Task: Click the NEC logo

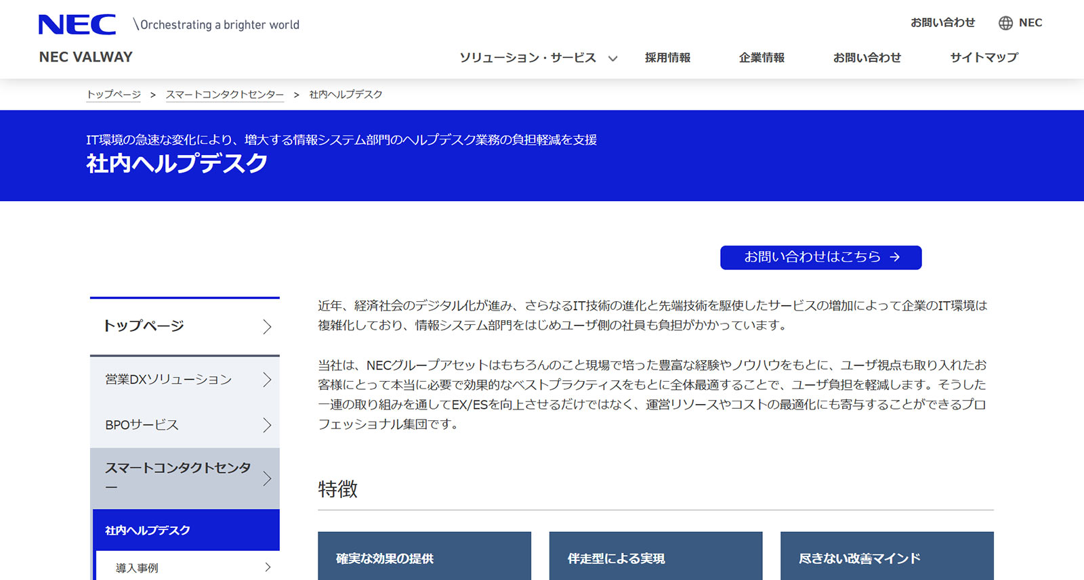Action: [x=77, y=24]
